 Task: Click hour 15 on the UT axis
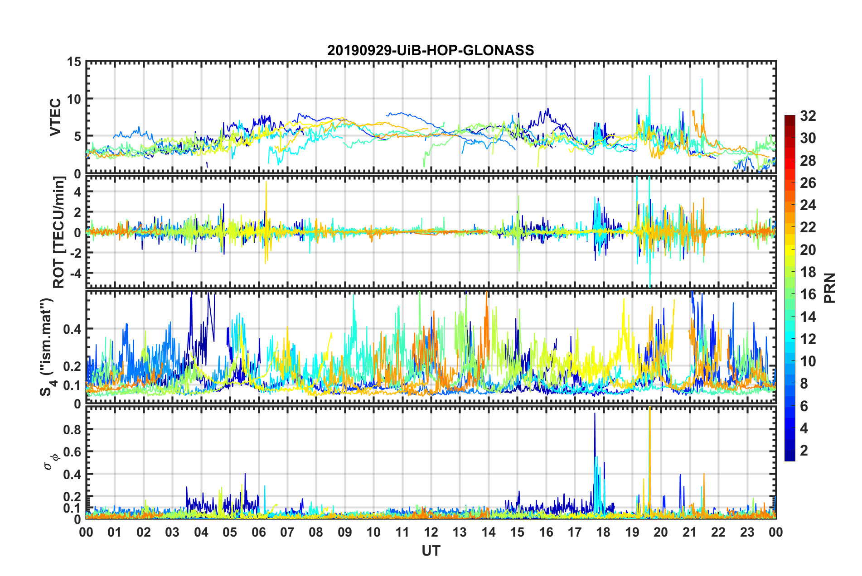[x=517, y=532]
